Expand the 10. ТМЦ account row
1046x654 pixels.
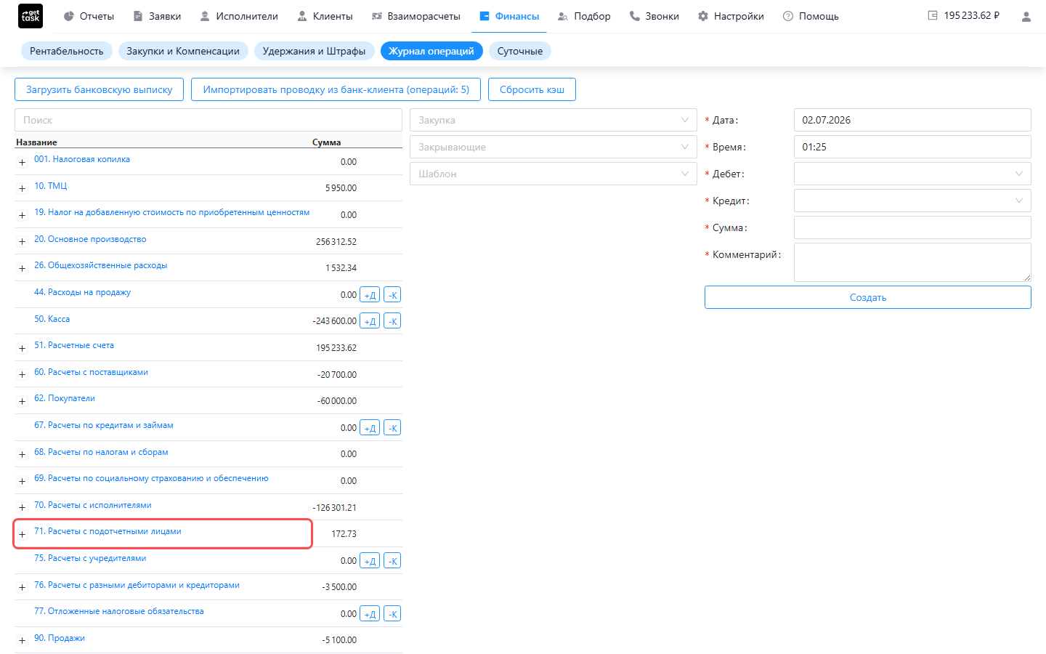pos(22,189)
